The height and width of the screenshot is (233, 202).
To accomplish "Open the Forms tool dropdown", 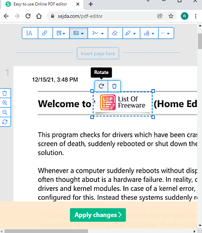I will point(61,33).
